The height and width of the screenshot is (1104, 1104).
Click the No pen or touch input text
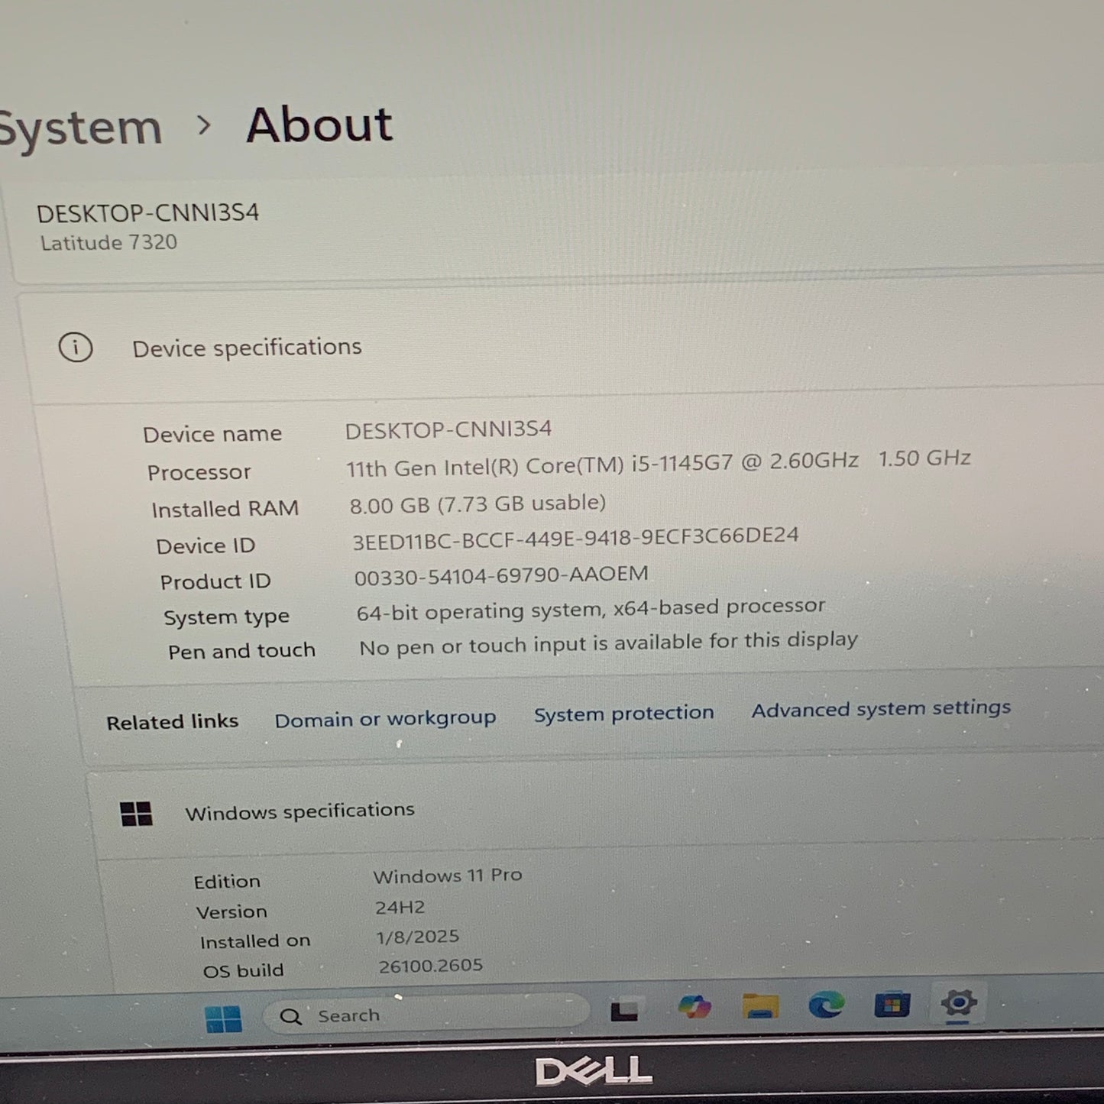point(608,643)
